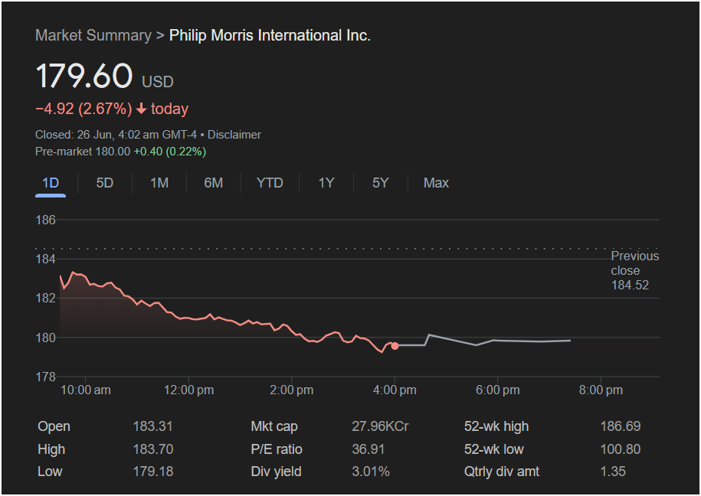701x496 pixels.
Task: Click the 4:00 pm time axis label
Action: (395, 390)
